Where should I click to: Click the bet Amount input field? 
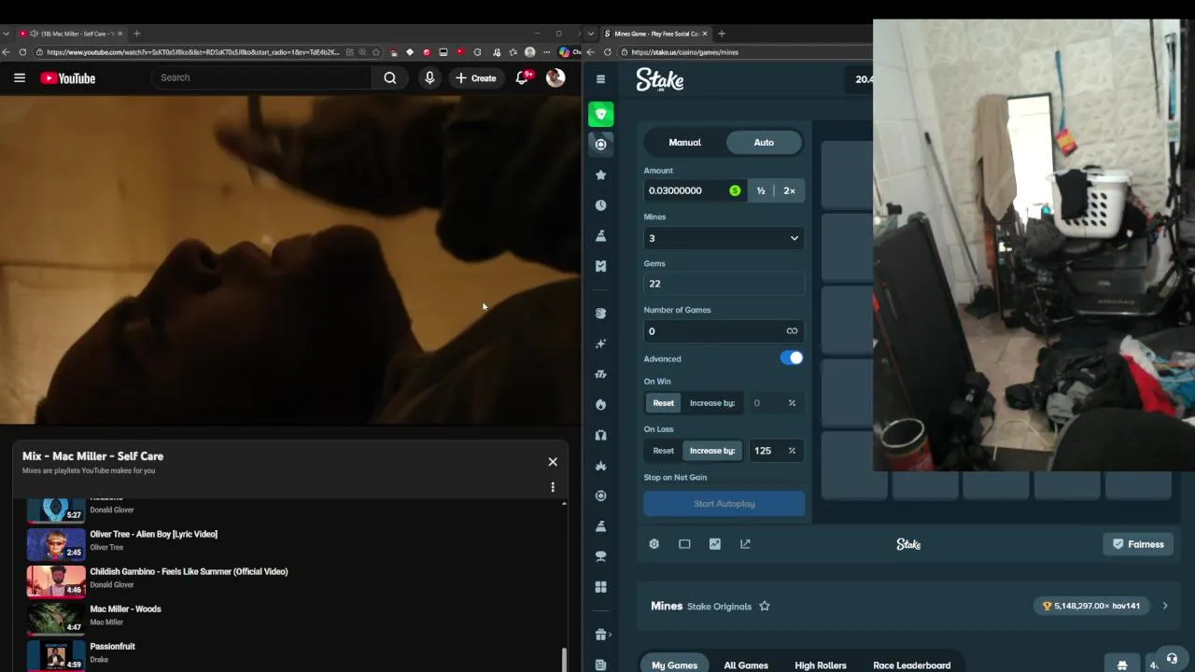pos(694,190)
